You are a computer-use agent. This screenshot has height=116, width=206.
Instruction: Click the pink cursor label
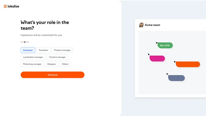pyautogui.click(x=157, y=58)
